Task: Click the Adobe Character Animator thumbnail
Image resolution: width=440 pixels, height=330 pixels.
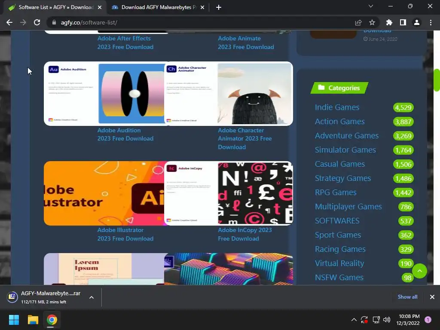Action: click(x=229, y=93)
